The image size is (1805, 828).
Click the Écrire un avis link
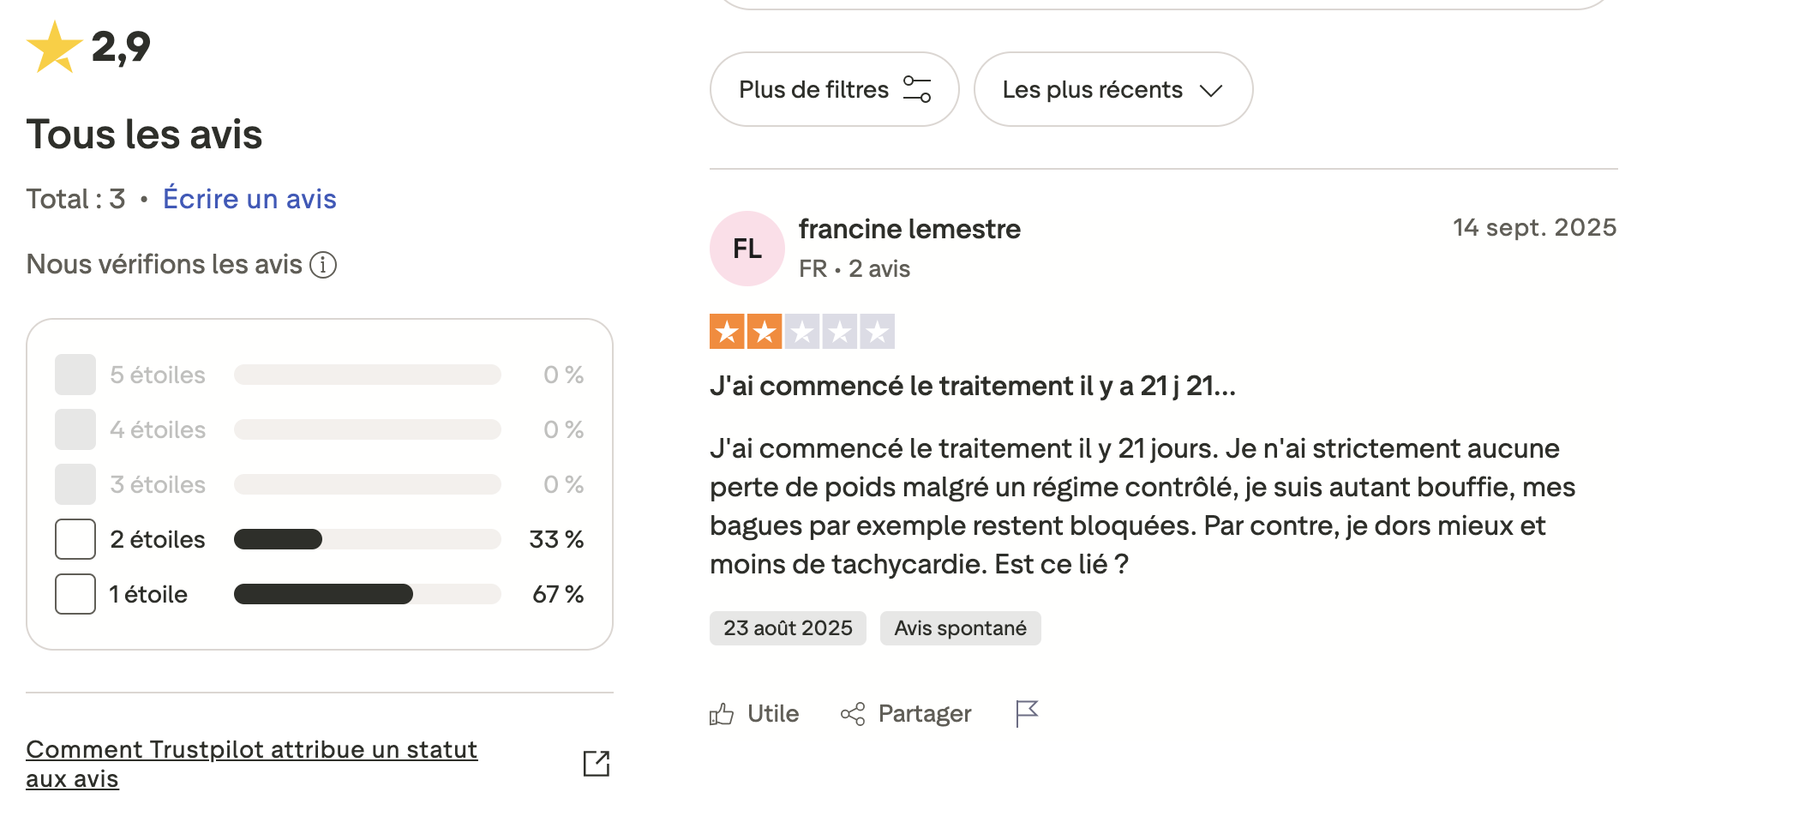point(249,199)
